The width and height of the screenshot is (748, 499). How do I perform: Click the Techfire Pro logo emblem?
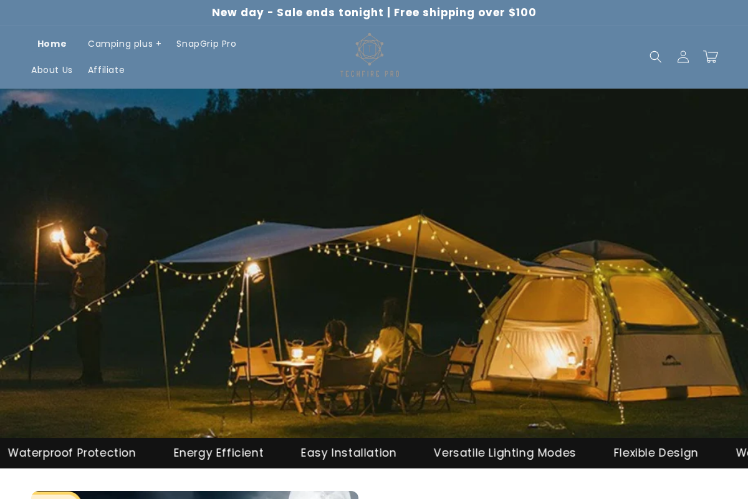[x=370, y=49]
